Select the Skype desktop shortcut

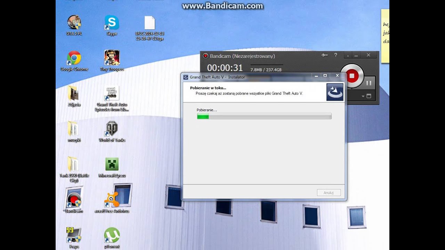(x=112, y=25)
